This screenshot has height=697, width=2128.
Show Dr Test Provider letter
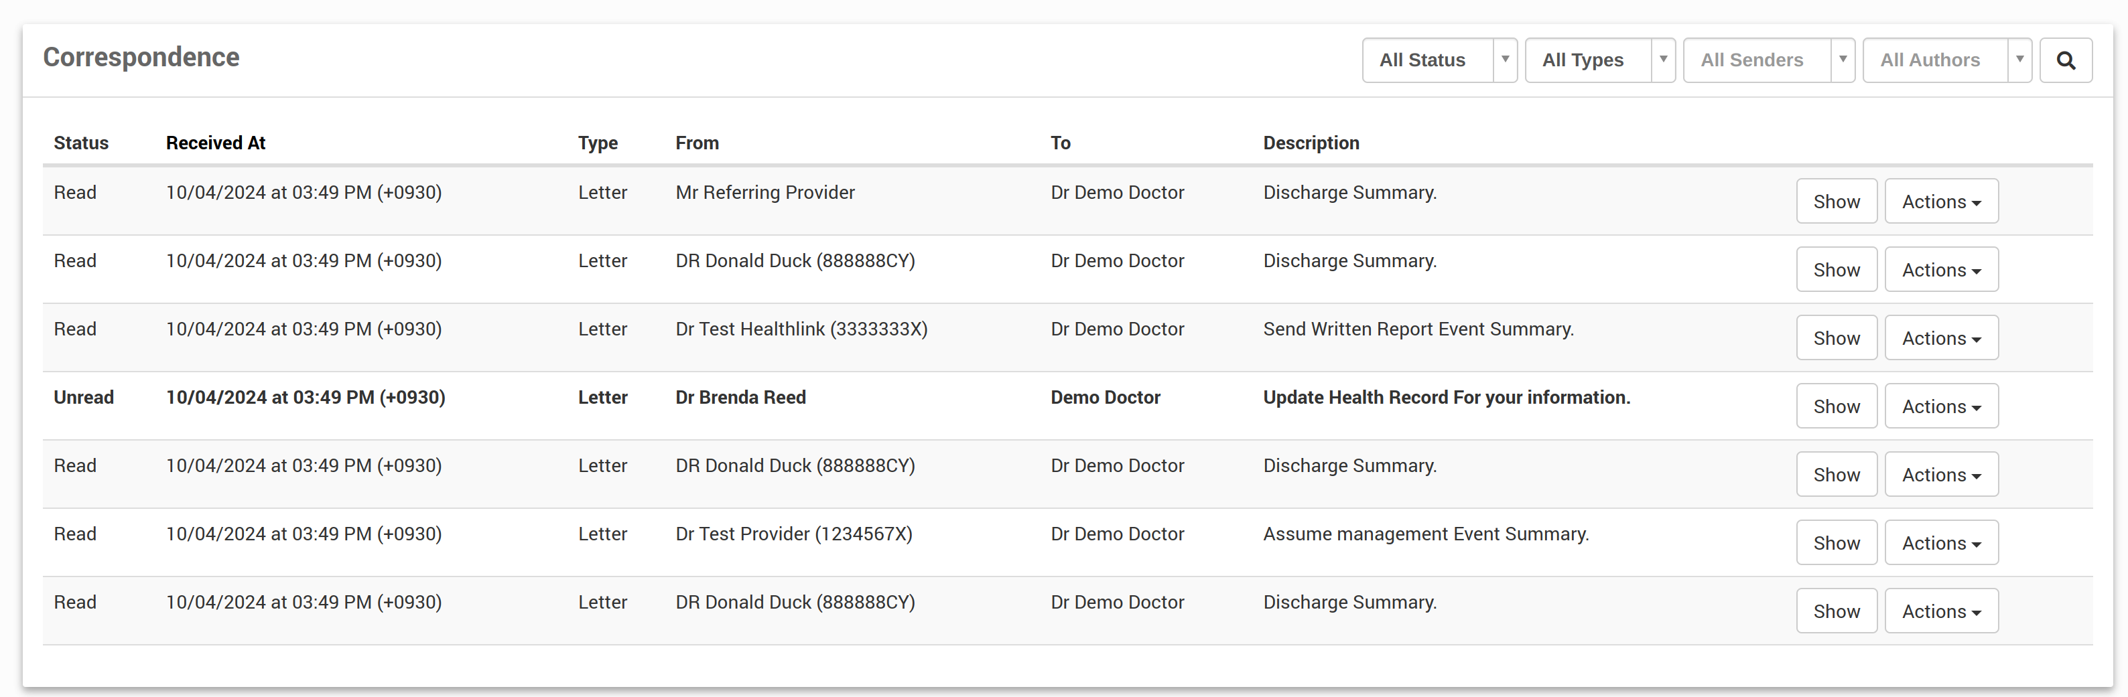(1836, 544)
